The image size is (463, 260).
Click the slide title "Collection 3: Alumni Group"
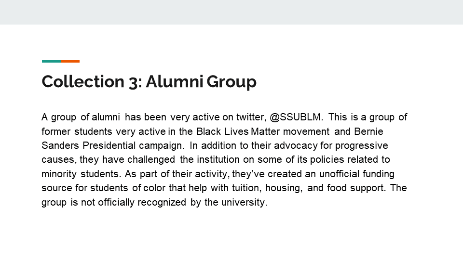[x=149, y=82]
